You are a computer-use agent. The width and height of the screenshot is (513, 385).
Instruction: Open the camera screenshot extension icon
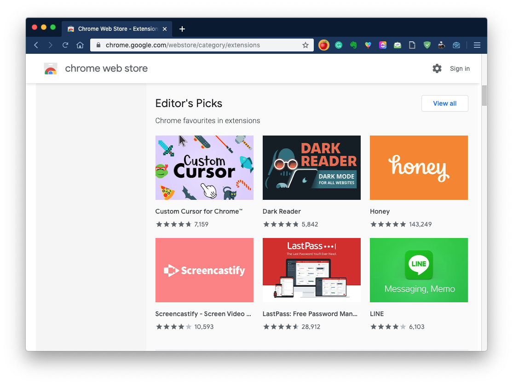(442, 45)
